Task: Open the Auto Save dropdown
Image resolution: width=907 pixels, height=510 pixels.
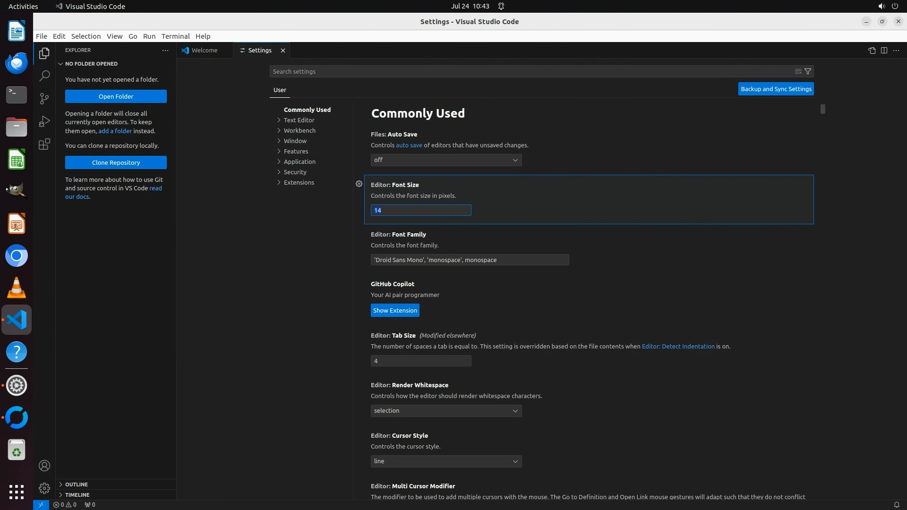Action: [x=446, y=160]
